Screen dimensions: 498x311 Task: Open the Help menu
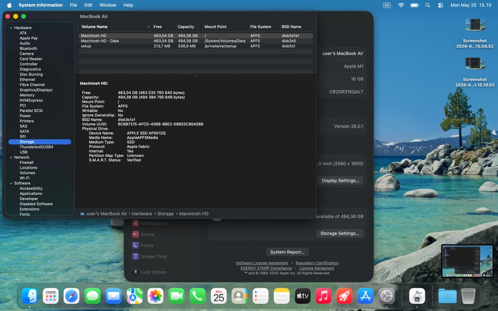tap(128, 5)
